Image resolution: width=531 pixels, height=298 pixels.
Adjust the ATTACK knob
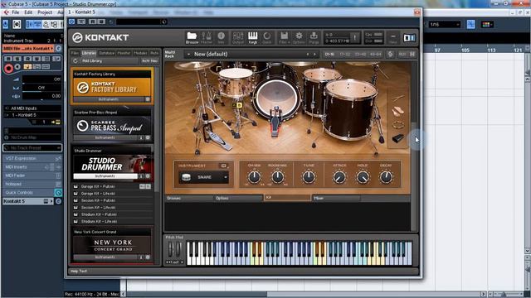pos(339,176)
